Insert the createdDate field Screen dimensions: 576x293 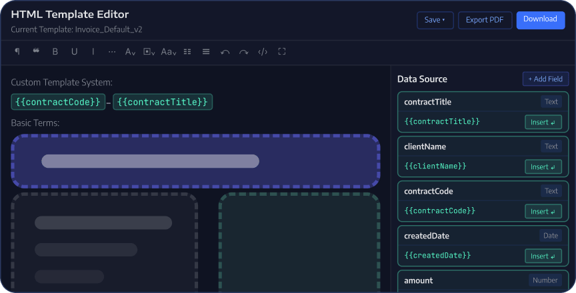tap(543, 256)
